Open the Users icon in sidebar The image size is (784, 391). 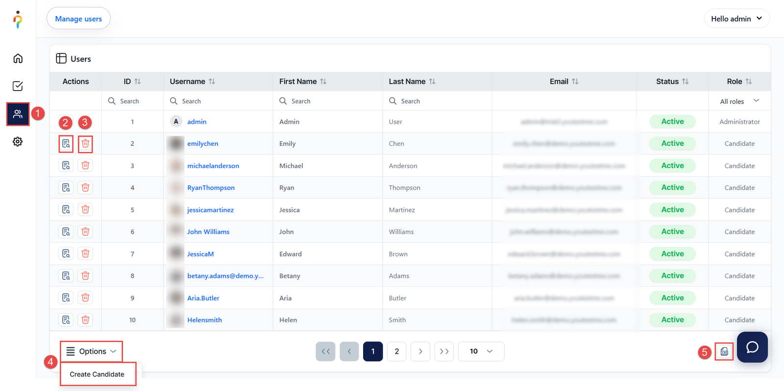(x=18, y=114)
